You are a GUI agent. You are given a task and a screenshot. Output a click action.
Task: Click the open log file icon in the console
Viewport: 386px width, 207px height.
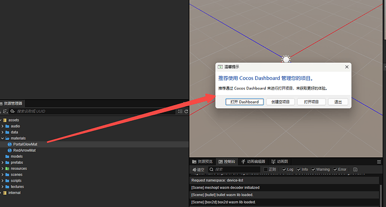click(x=355, y=170)
